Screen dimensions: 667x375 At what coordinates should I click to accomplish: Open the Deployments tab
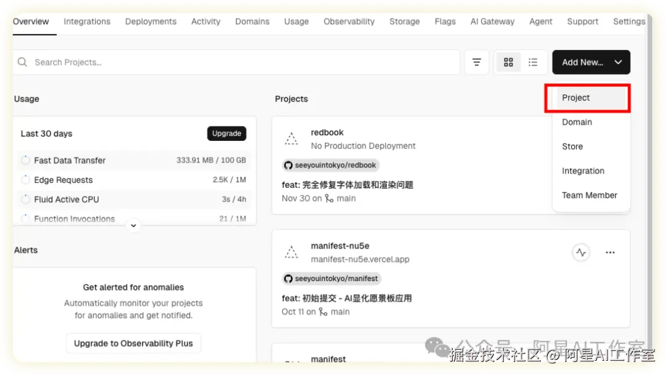point(151,22)
